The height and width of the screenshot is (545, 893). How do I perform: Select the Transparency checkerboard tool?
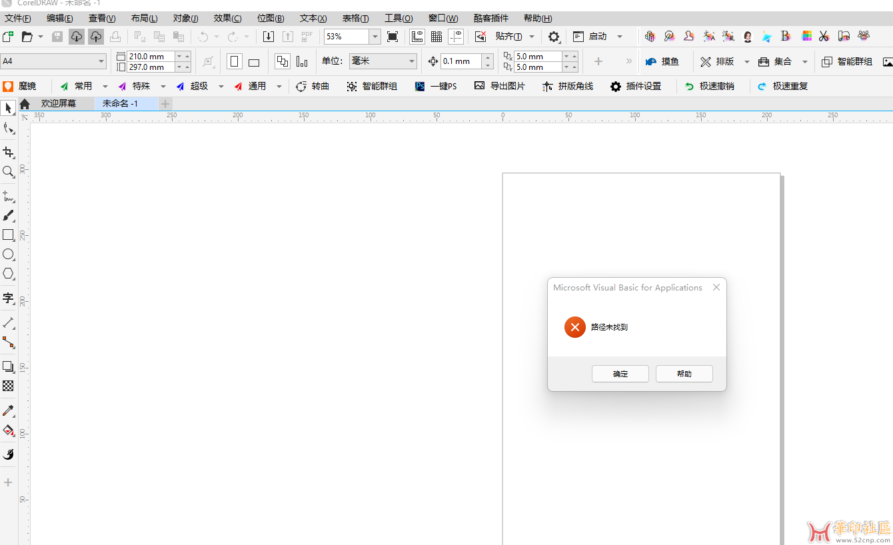pyautogui.click(x=9, y=386)
